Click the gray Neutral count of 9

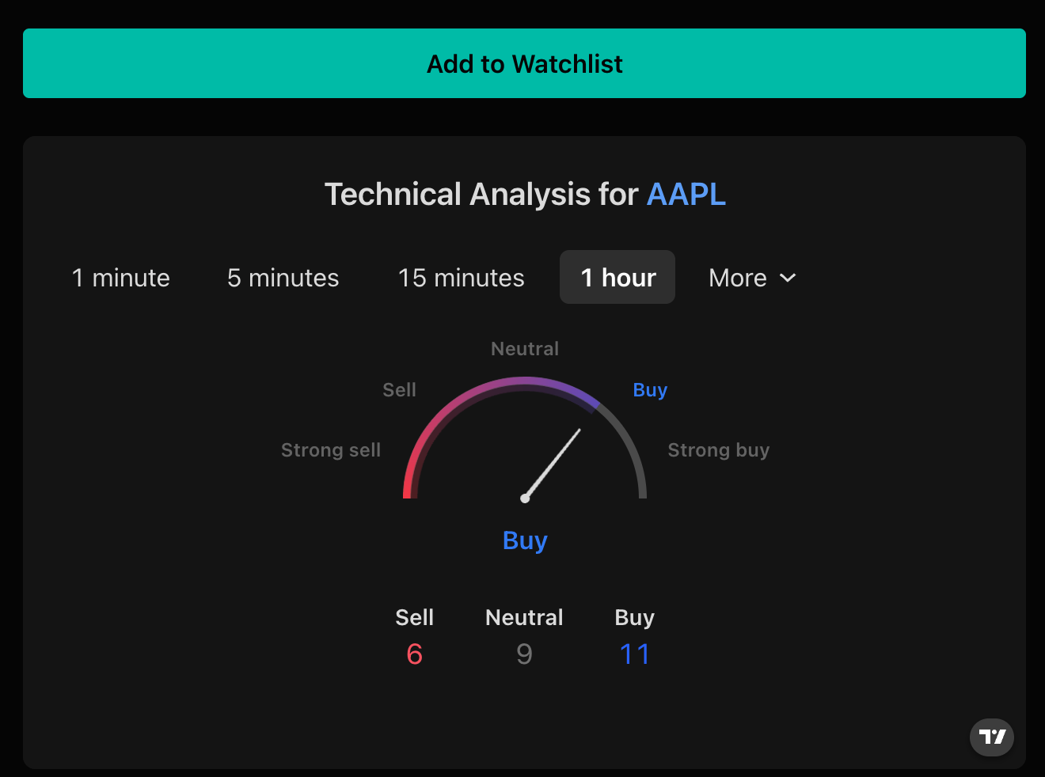tap(524, 654)
